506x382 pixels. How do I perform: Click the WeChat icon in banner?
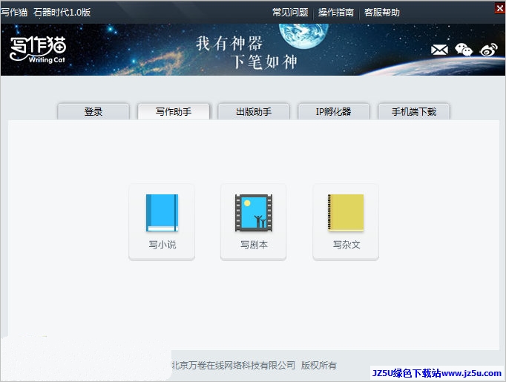(464, 50)
